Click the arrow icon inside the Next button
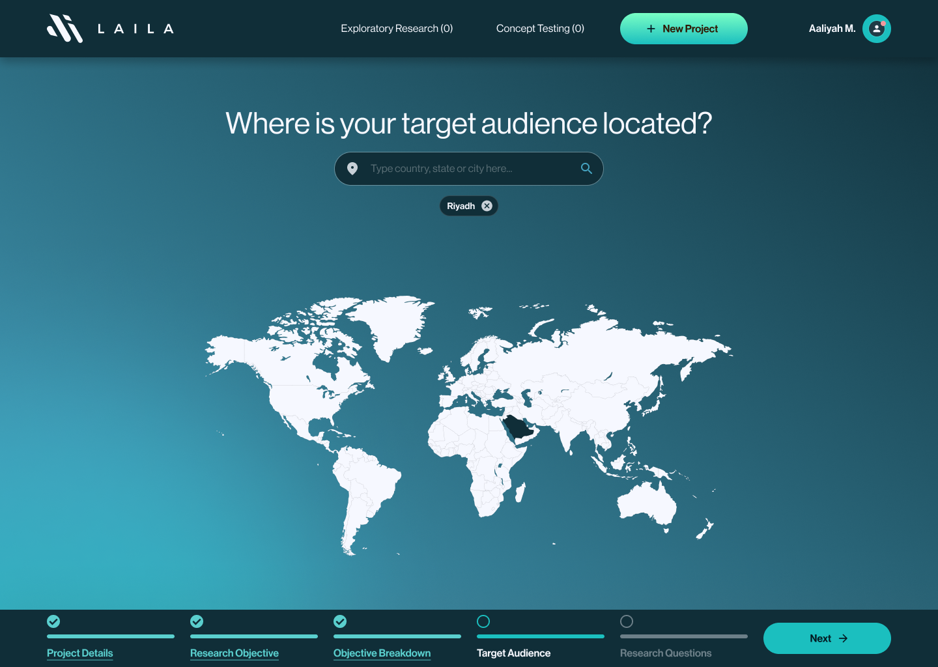 coord(843,638)
